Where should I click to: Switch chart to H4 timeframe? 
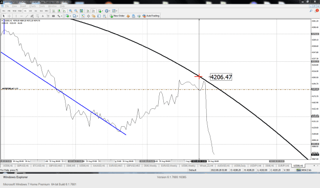tap(30, 11)
